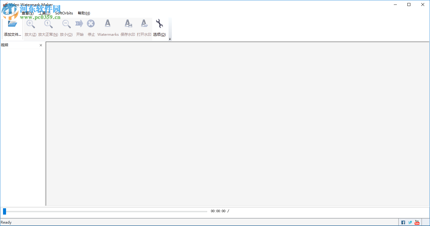430x226 pixels.
Task: Open a watermark via 打开水印 icon
Action: pos(144,25)
